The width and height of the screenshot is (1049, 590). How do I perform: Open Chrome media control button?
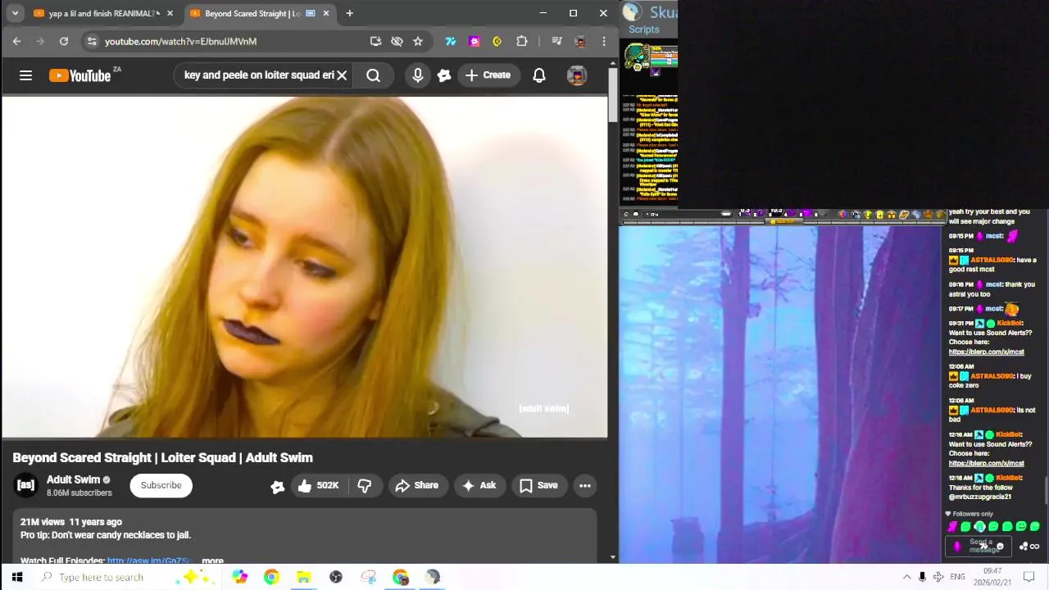[x=556, y=41]
